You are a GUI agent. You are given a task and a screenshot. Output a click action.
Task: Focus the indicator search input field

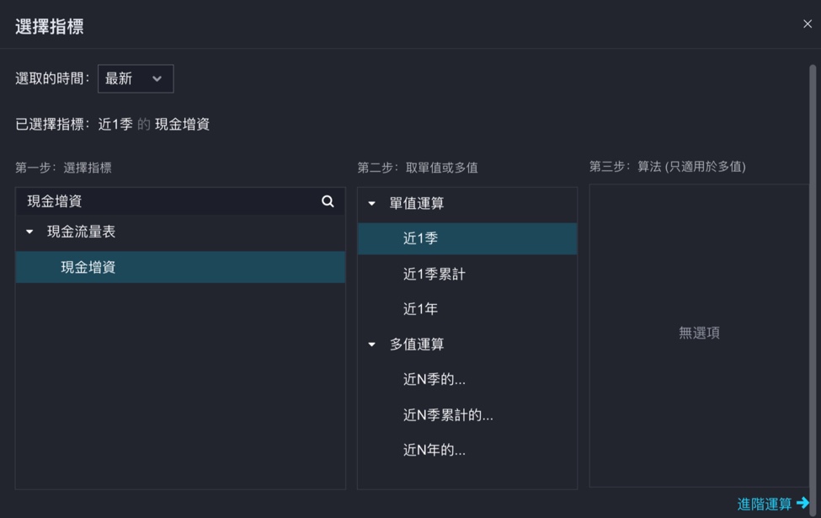(168, 201)
